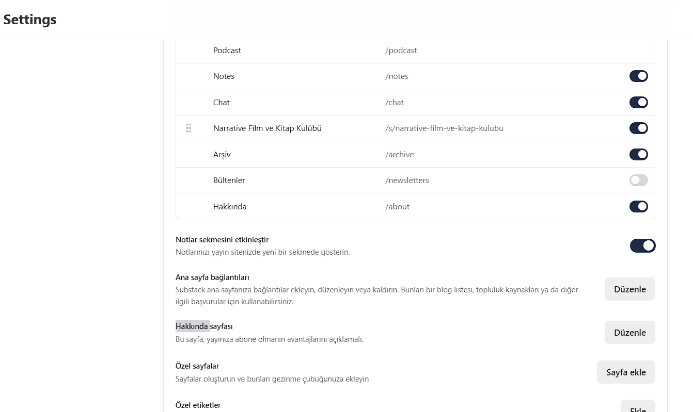This screenshot has width=693, height=412.
Task: Toggle off the Notes navigation switch
Action: tap(638, 76)
